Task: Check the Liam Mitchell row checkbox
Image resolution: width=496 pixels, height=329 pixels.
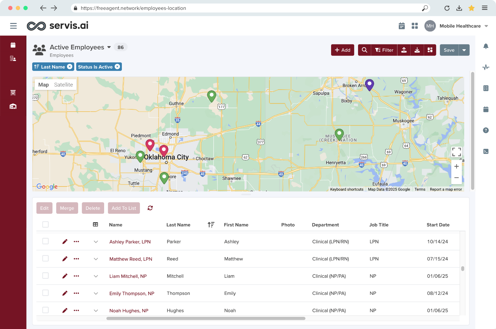Action: tap(45, 276)
